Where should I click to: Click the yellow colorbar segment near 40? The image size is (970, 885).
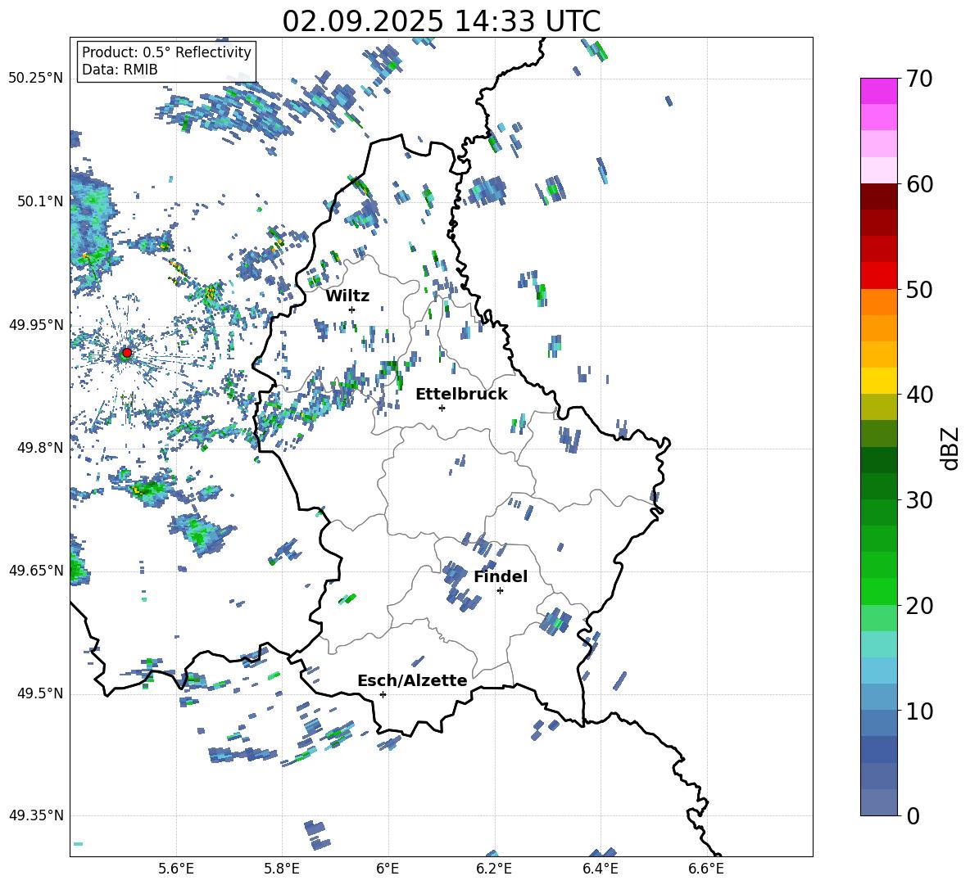878,381
